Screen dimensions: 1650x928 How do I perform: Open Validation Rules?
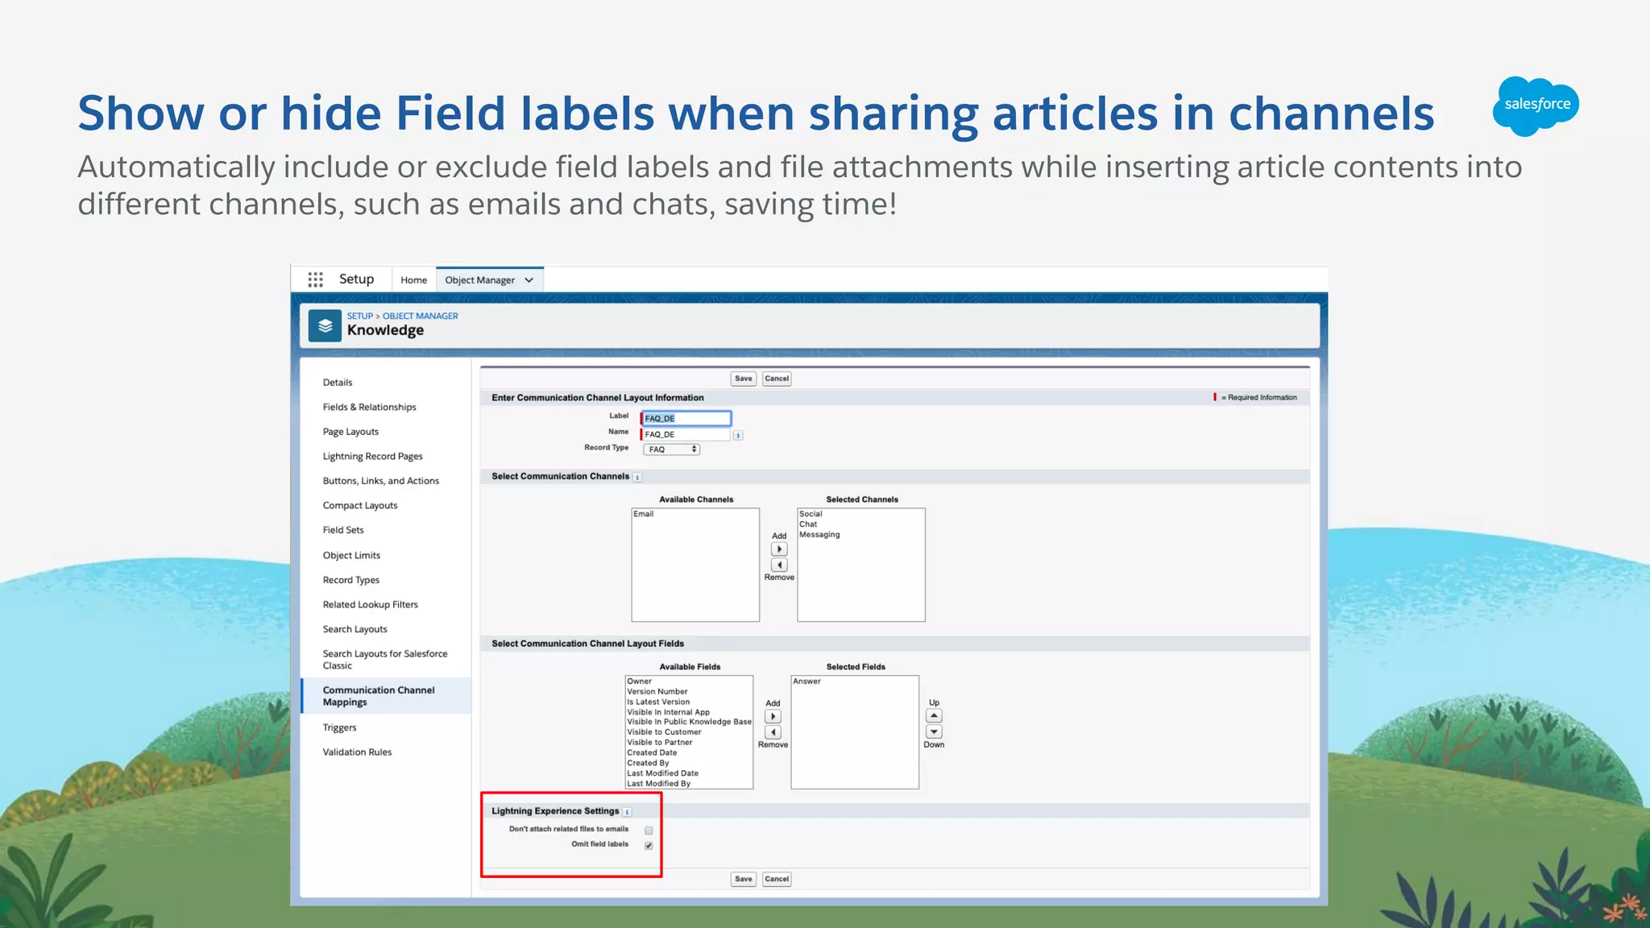[357, 752]
